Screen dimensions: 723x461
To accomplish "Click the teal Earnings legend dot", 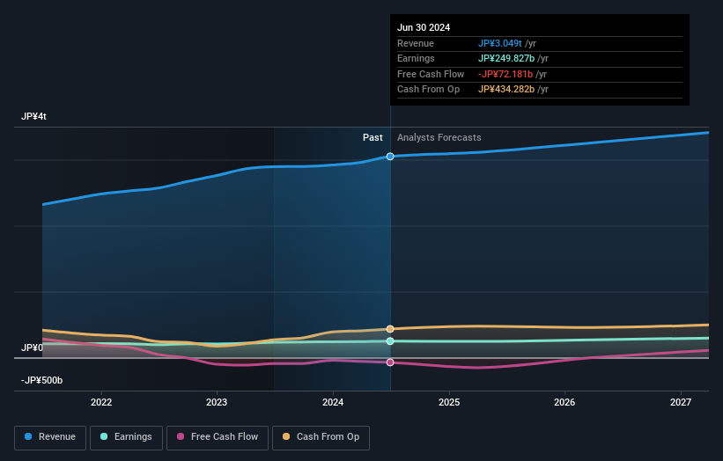I will click(104, 436).
